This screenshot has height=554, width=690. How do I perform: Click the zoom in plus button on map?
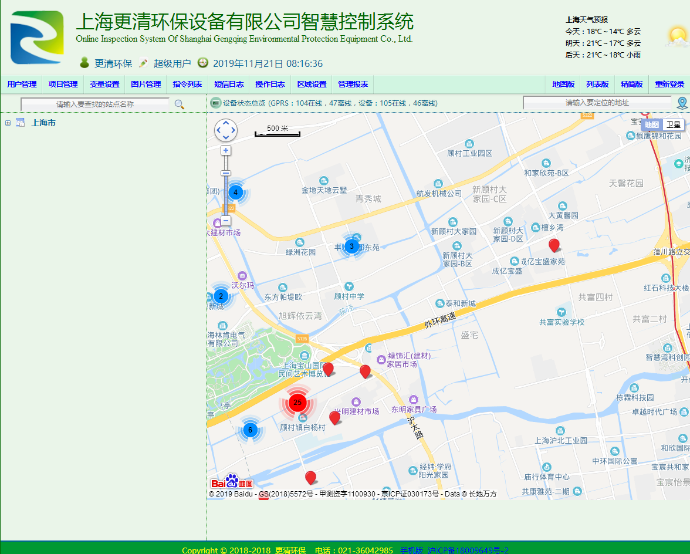[x=226, y=150]
